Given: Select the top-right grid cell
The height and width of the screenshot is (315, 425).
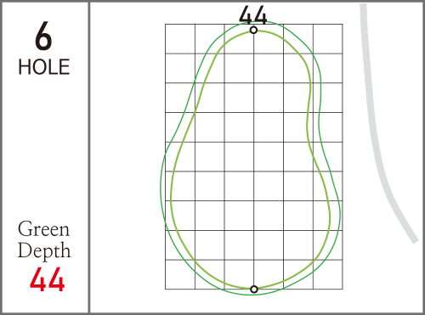Looking at the screenshot, I should (x=328, y=39).
